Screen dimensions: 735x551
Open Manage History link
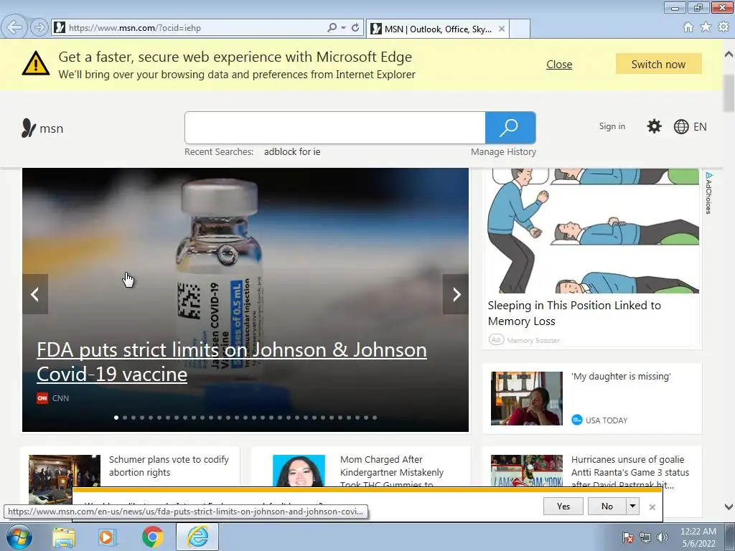[503, 152]
